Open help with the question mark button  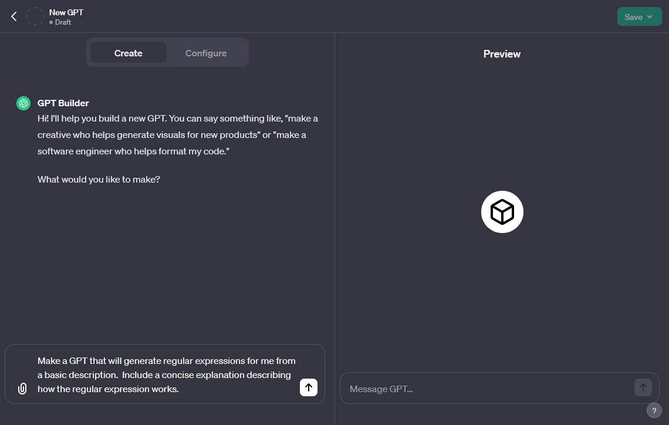click(654, 410)
